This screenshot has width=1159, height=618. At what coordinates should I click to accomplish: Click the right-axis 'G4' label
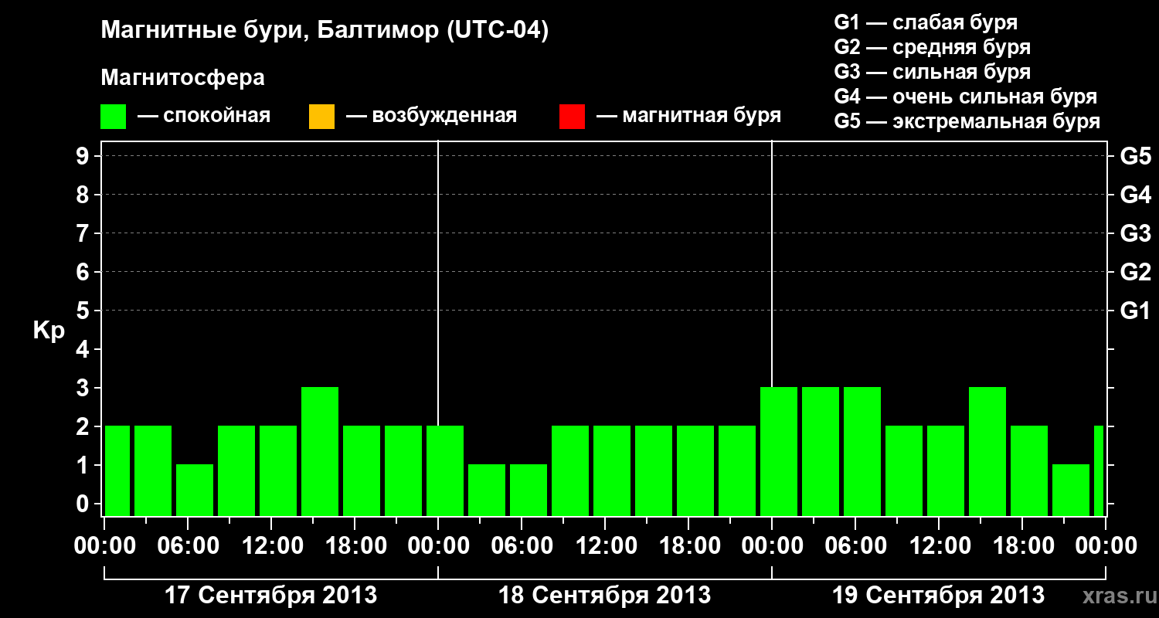pos(1135,195)
